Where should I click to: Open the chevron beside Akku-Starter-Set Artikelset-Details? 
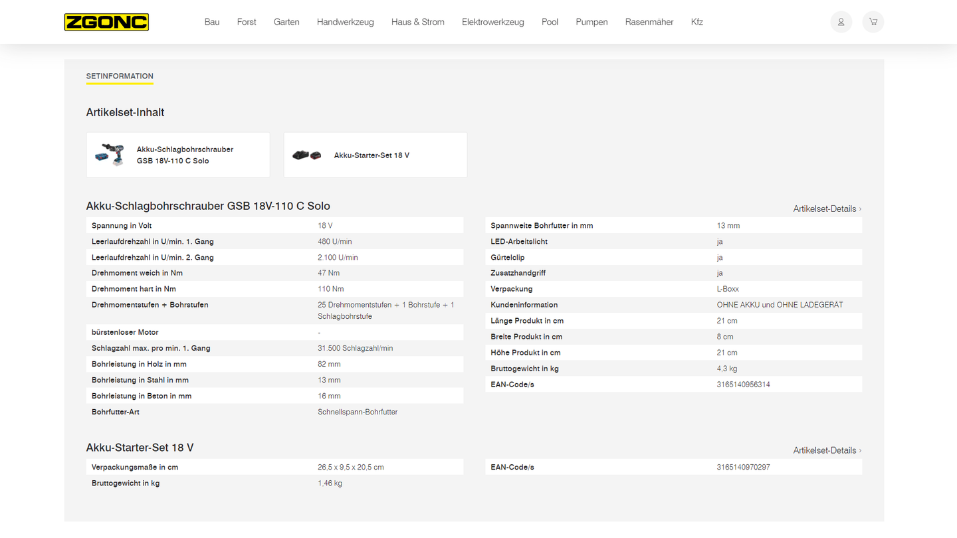(x=859, y=450)
